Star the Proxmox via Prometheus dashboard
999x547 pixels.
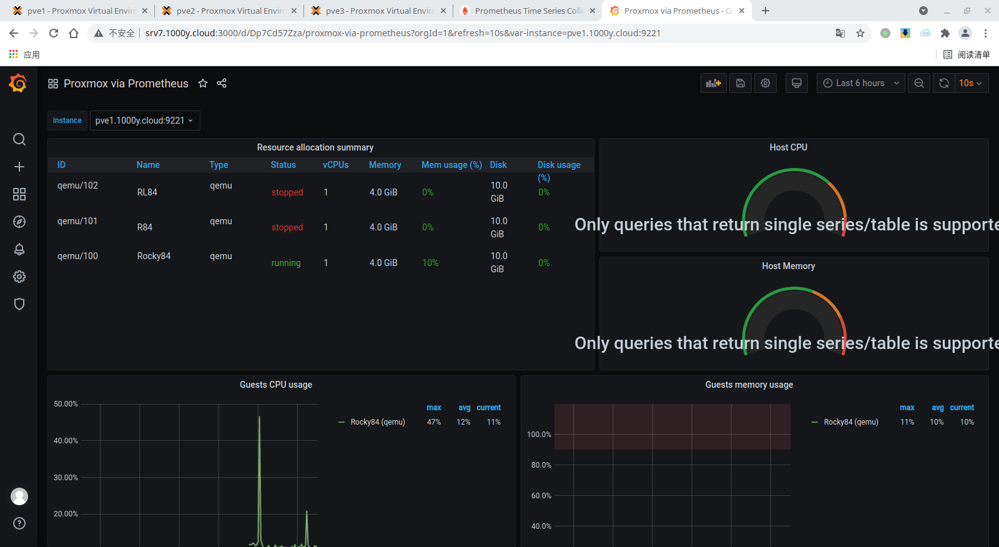pos(203,83)
